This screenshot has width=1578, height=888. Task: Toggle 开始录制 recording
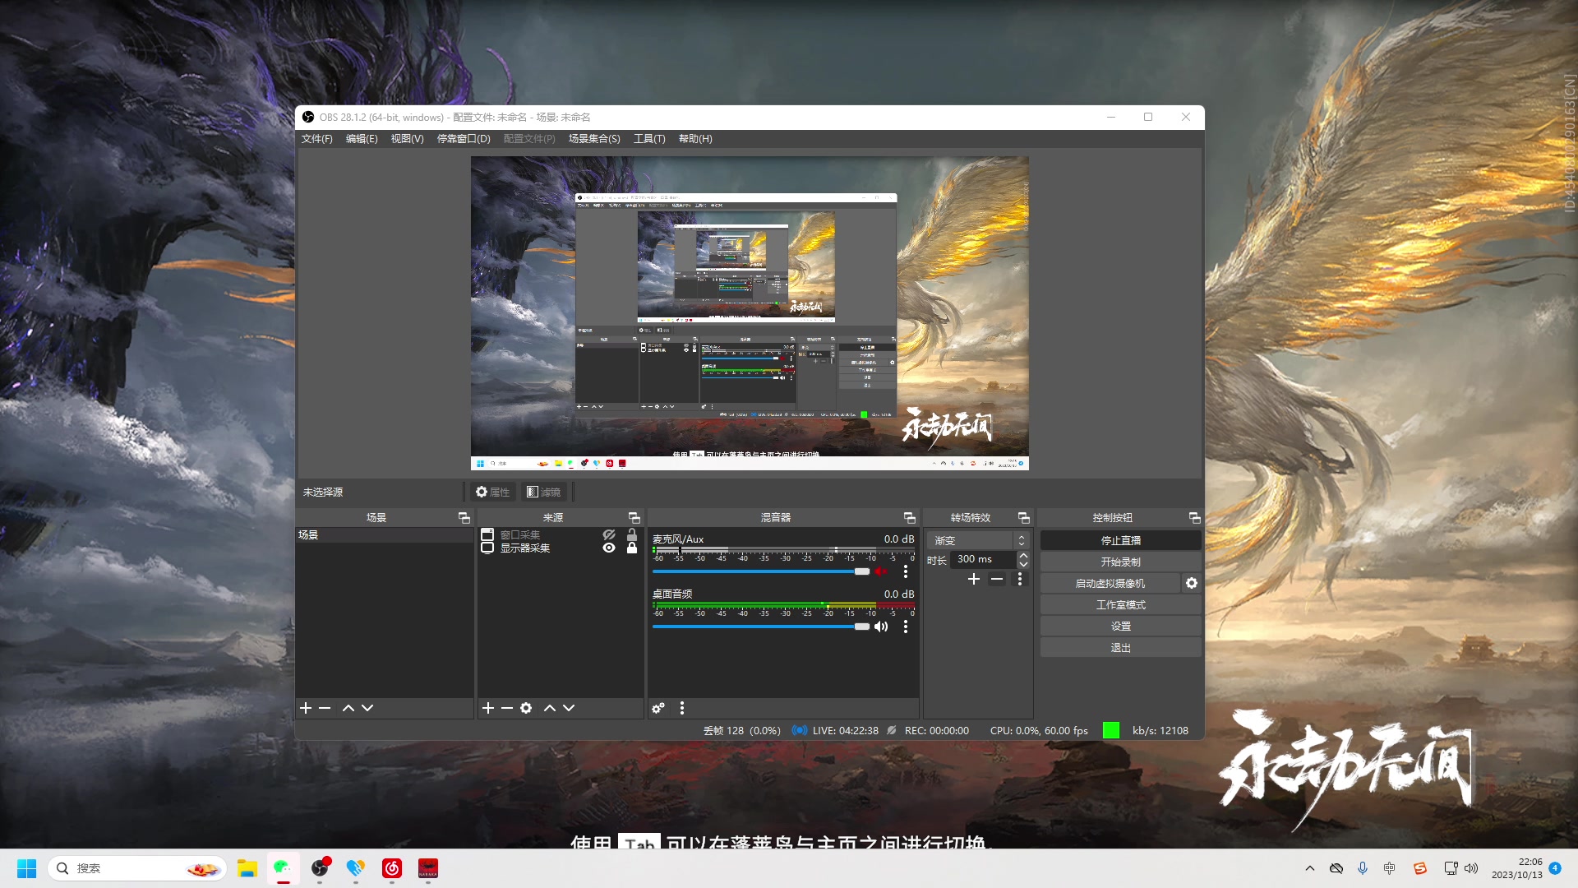(1120, 562)
